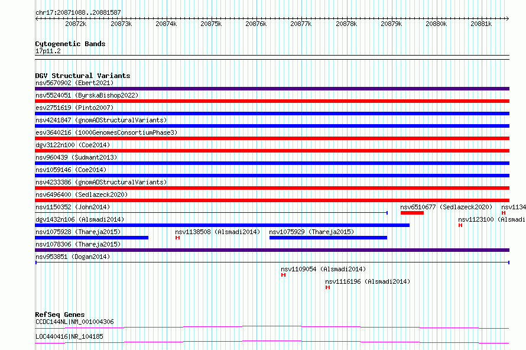Select the purple nsv5670902 Ebert2021 bar
This screenshot has width=526, height=350.
coord(272,89)
